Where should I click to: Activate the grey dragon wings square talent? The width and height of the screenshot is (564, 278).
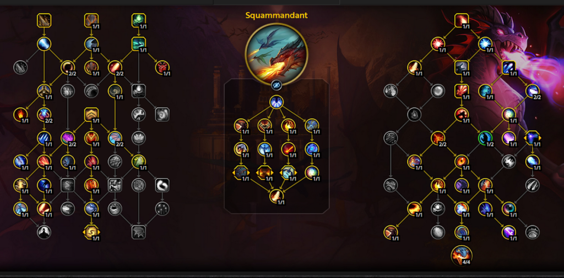[138, 232]
